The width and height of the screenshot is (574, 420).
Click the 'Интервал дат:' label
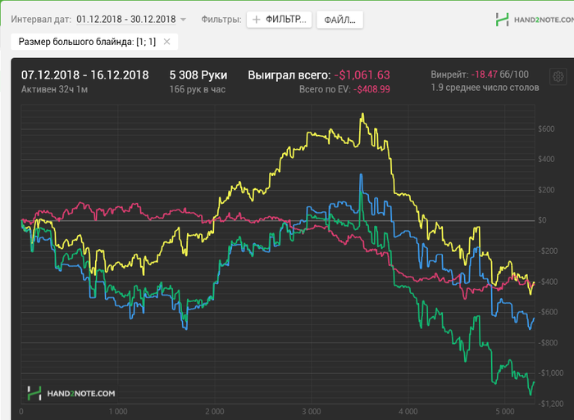41,20
